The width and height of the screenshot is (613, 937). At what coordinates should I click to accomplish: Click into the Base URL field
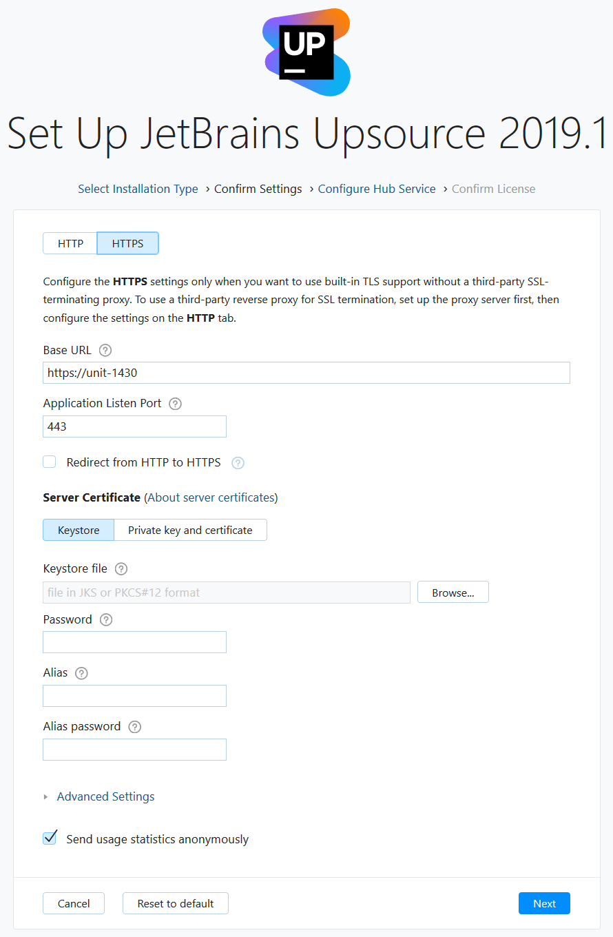pos(306,373)
